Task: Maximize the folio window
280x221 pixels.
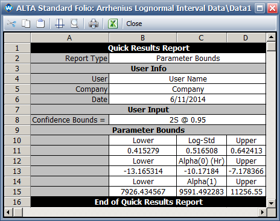Action: (x=260, y=8)
